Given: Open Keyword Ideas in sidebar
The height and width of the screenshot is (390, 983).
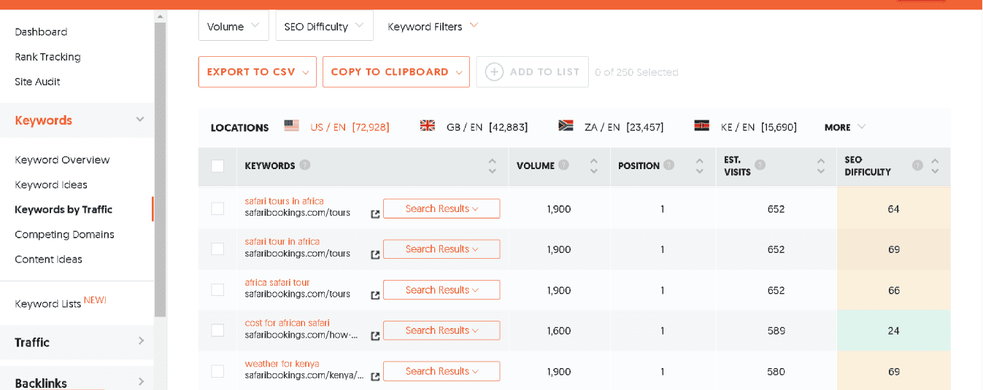Looking at the screenshot, I should [x=51, y=184].
